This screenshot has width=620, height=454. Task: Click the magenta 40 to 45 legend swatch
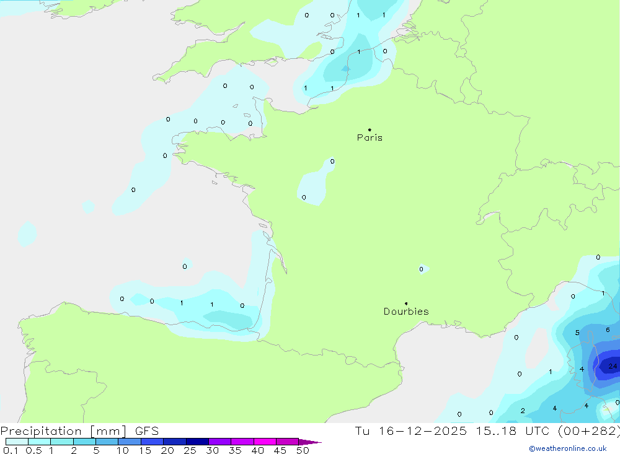pos(265,442)
